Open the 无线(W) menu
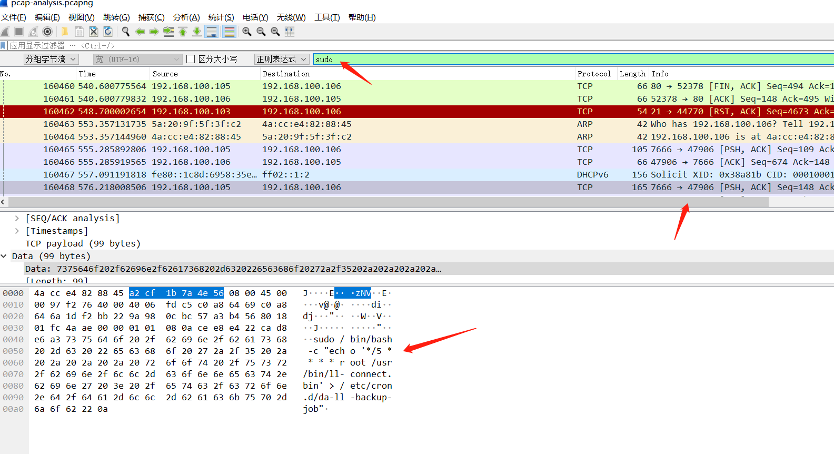 (291, 17)
